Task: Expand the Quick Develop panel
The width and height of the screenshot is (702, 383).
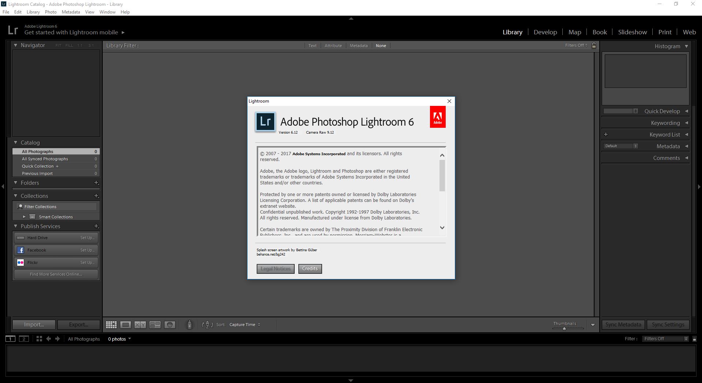Action: 686,111
